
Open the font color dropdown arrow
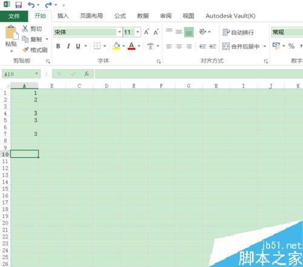pos(139,46)
